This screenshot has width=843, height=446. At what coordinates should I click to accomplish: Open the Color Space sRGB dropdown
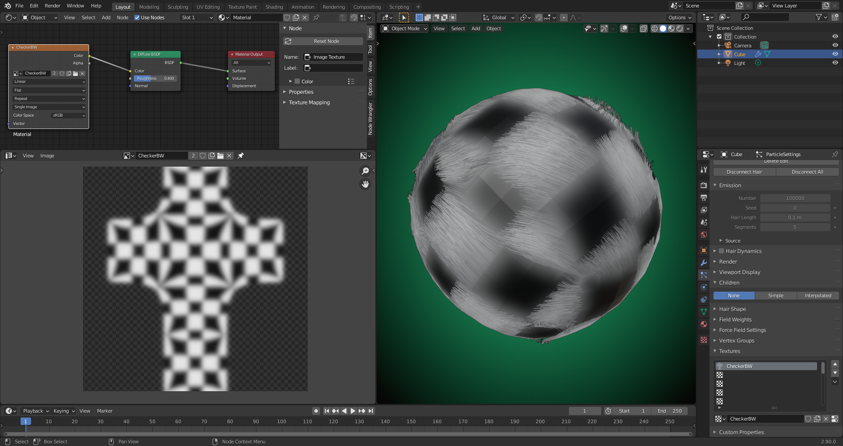click(68, 115)
